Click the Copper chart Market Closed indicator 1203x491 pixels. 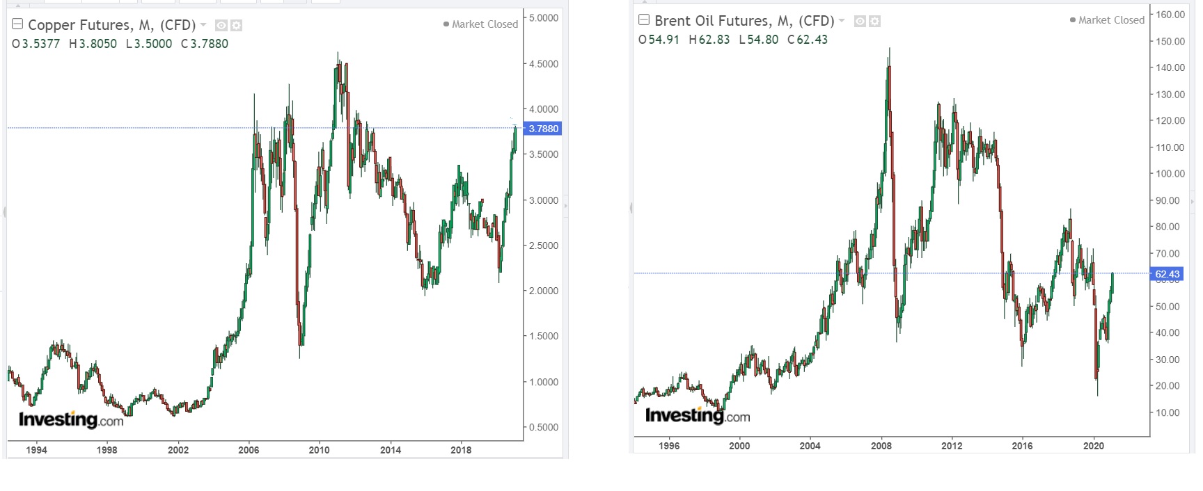click(x=480, y=24)
